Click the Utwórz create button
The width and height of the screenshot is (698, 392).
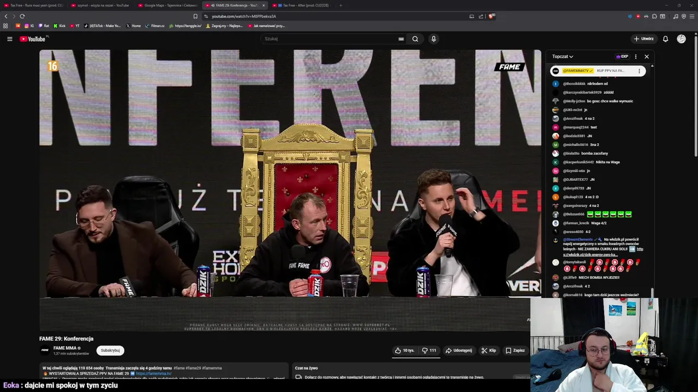(x=643, y=39)
